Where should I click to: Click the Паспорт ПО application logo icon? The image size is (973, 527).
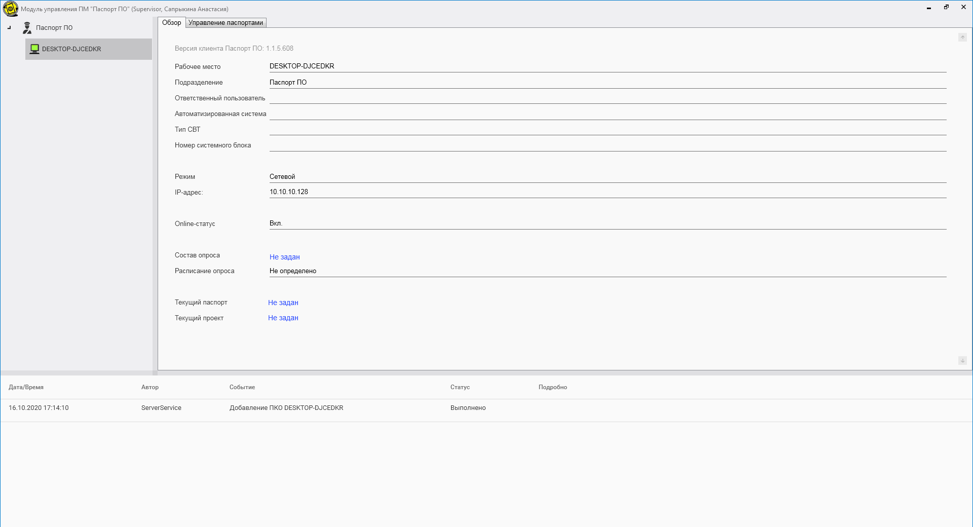tap(10, 9)
